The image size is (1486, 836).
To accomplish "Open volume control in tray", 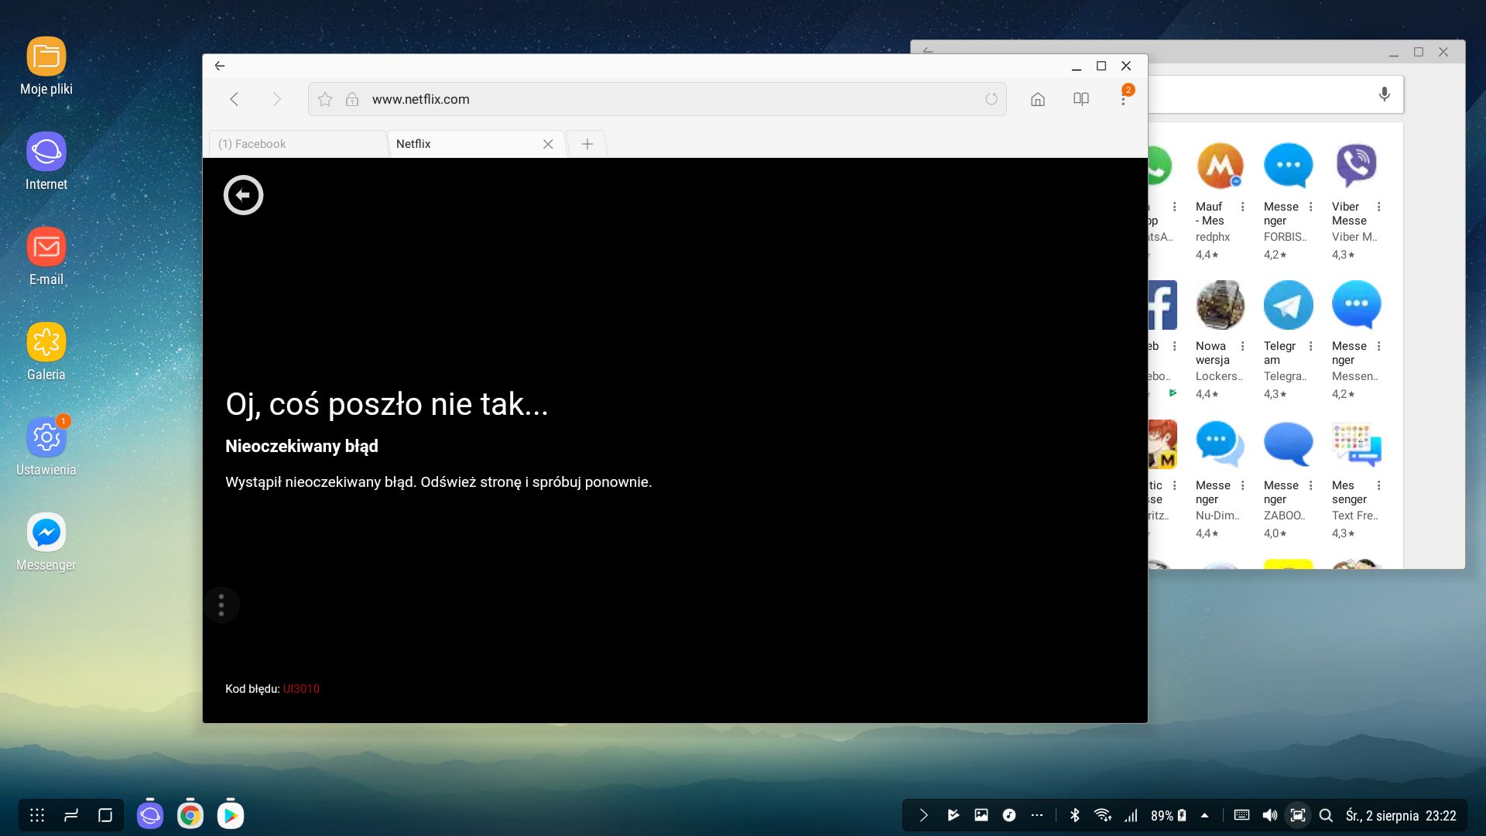I will (1270, 815).
